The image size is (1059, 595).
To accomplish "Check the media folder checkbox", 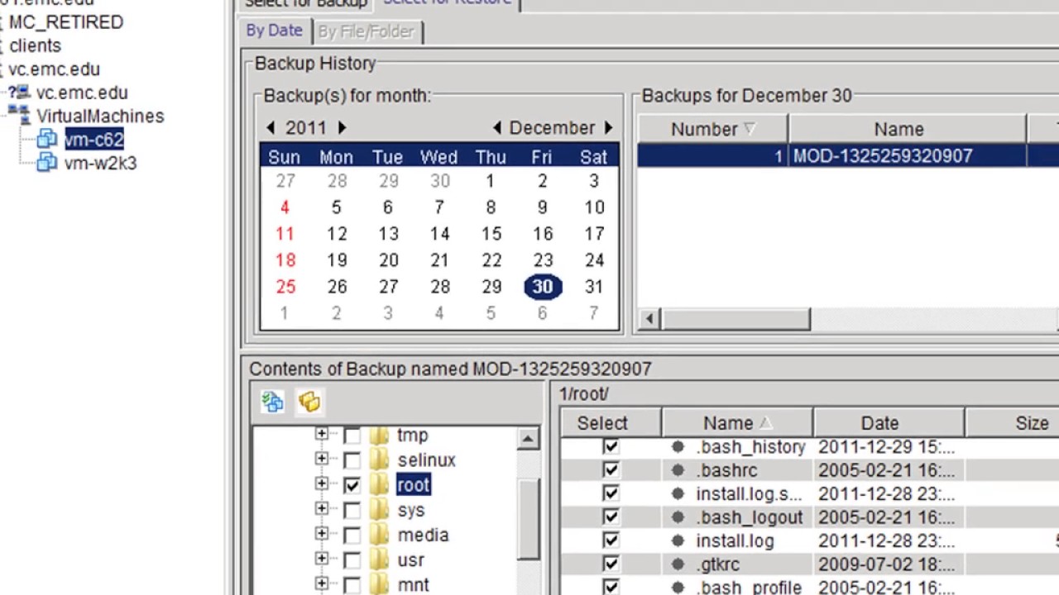I will tap(352, 535).
